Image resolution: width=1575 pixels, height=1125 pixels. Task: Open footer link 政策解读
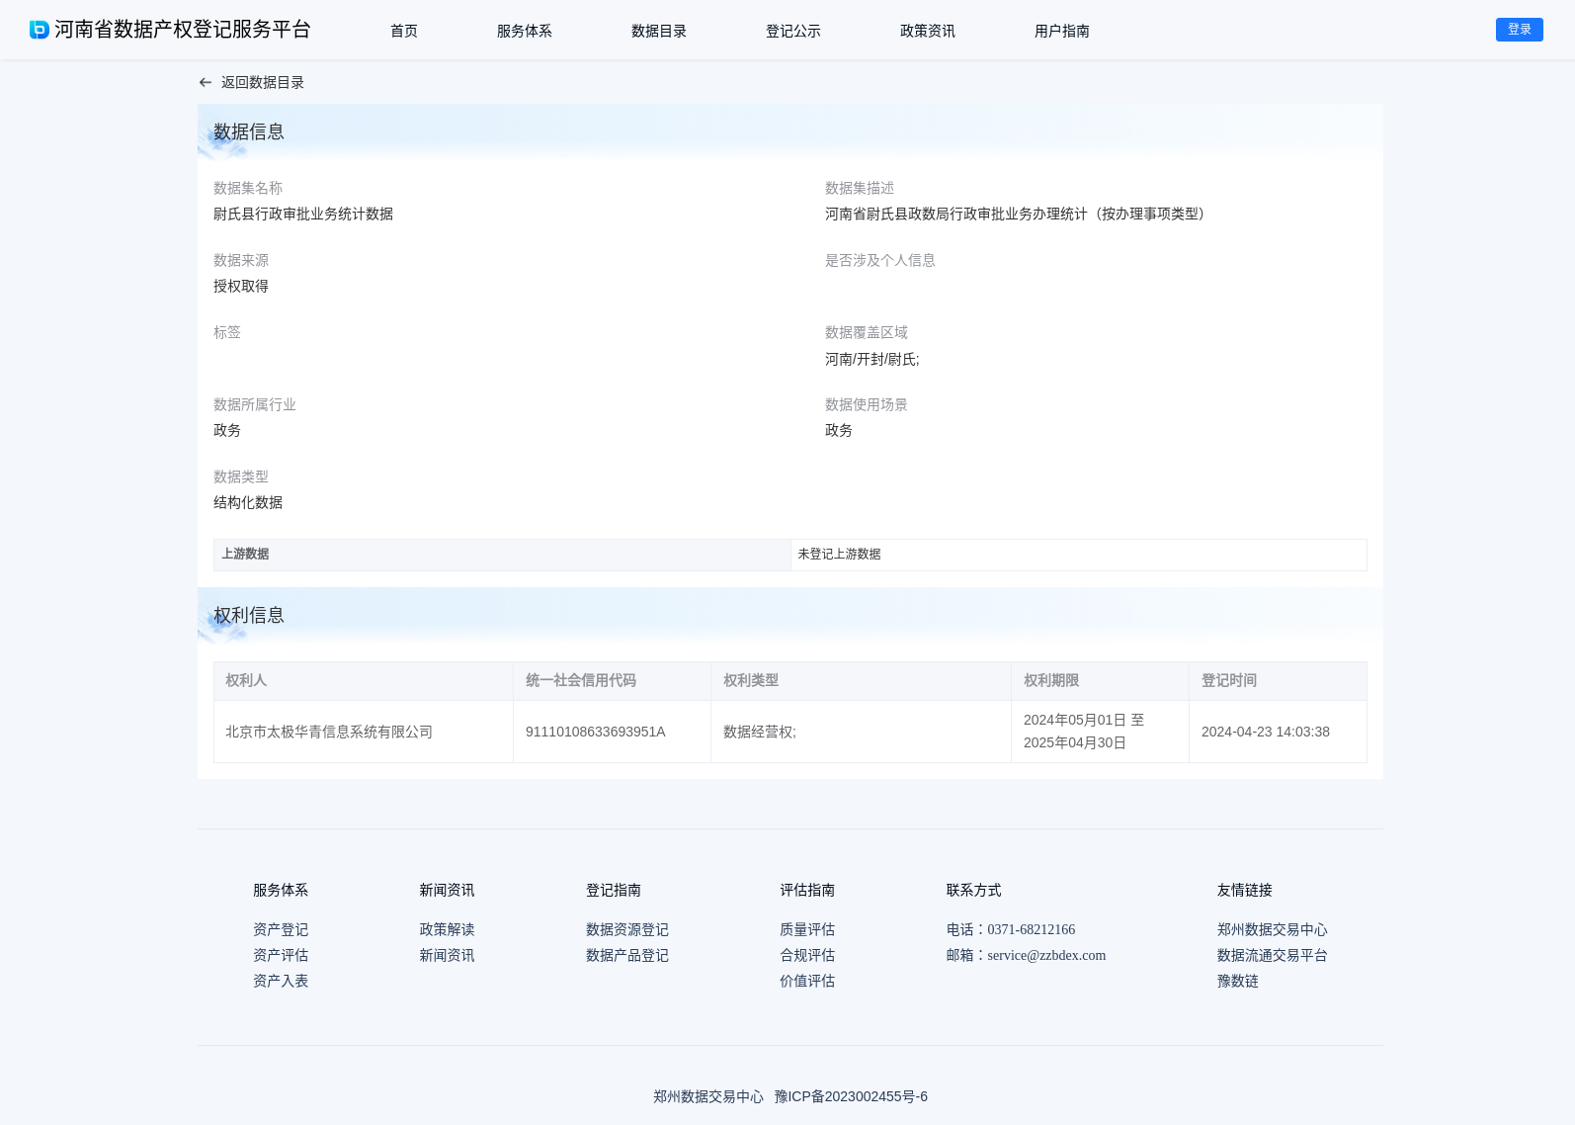pos(447,929)
